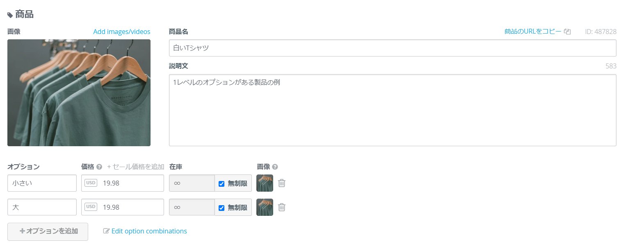This screenshot has height=249, width=621.
Task: Copy the product URL via 商品のURLをコピー
Action: point(533,32)
